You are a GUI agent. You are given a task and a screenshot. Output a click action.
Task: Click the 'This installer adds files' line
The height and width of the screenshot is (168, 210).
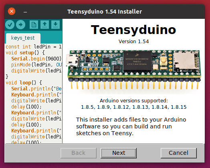[x=131, y=120]
